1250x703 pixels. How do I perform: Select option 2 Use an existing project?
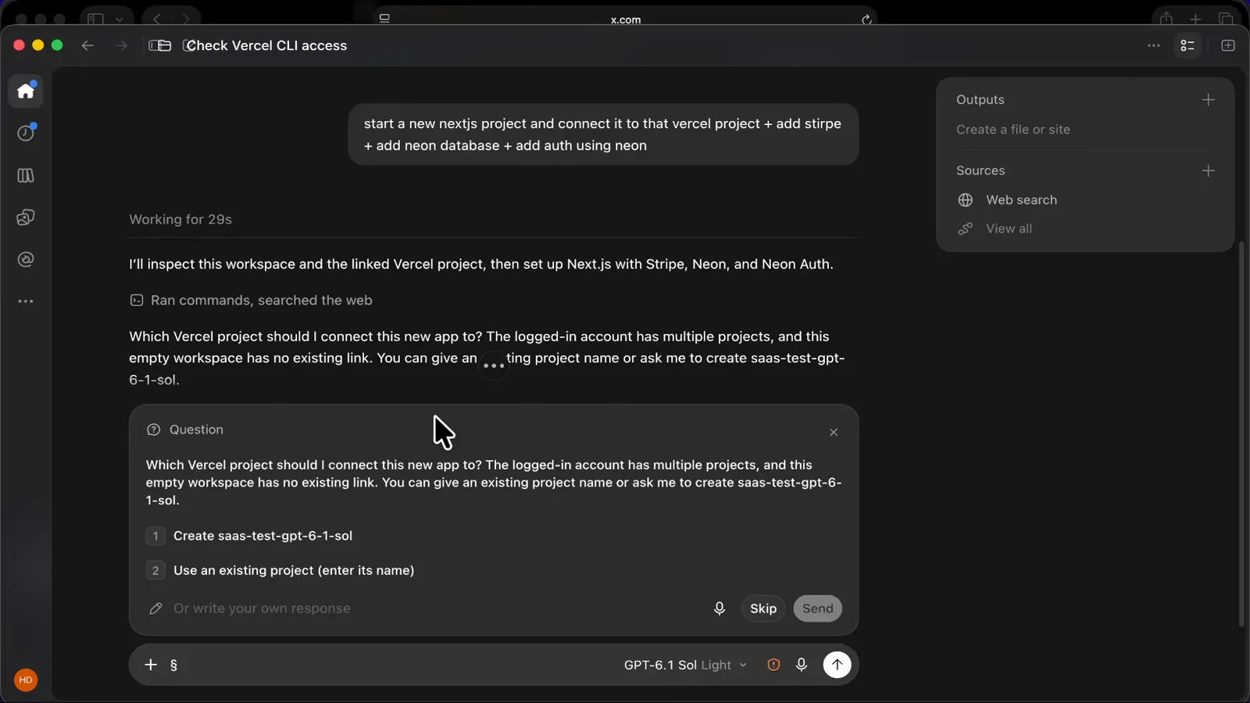pos(494,570)
